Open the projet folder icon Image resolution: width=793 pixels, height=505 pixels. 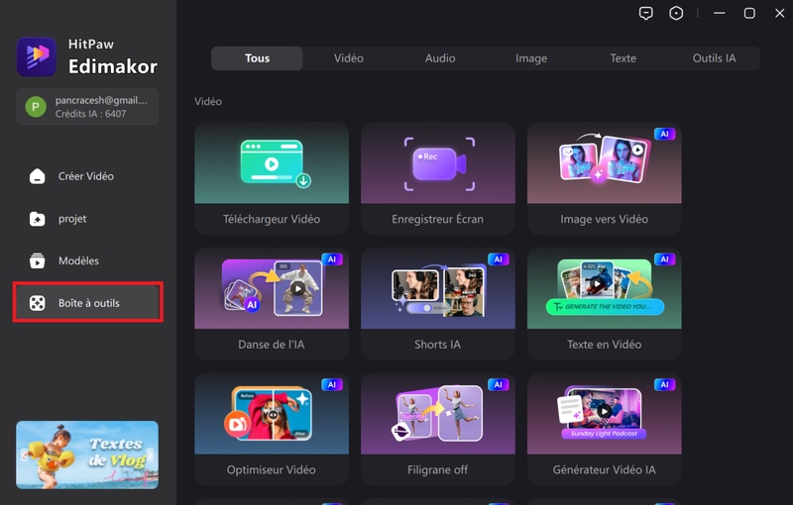click(38, 219)
